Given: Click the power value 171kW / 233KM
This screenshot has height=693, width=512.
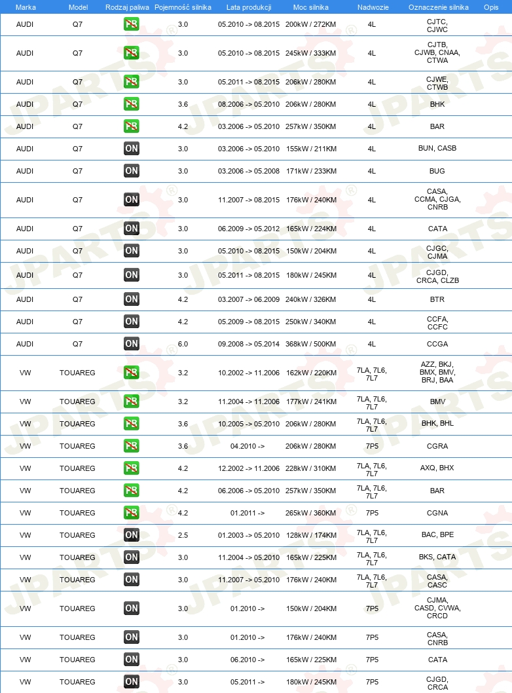Looking at the screenshot, I should click(312, 171).
